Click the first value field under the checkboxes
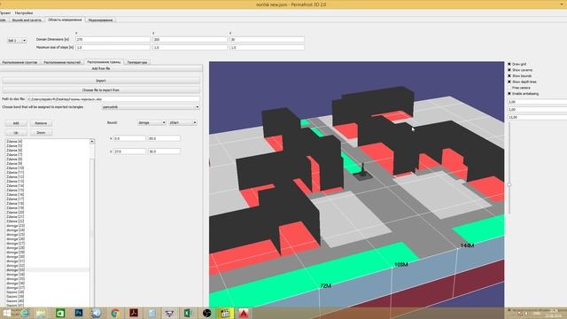567x319 pixels. 537,102
